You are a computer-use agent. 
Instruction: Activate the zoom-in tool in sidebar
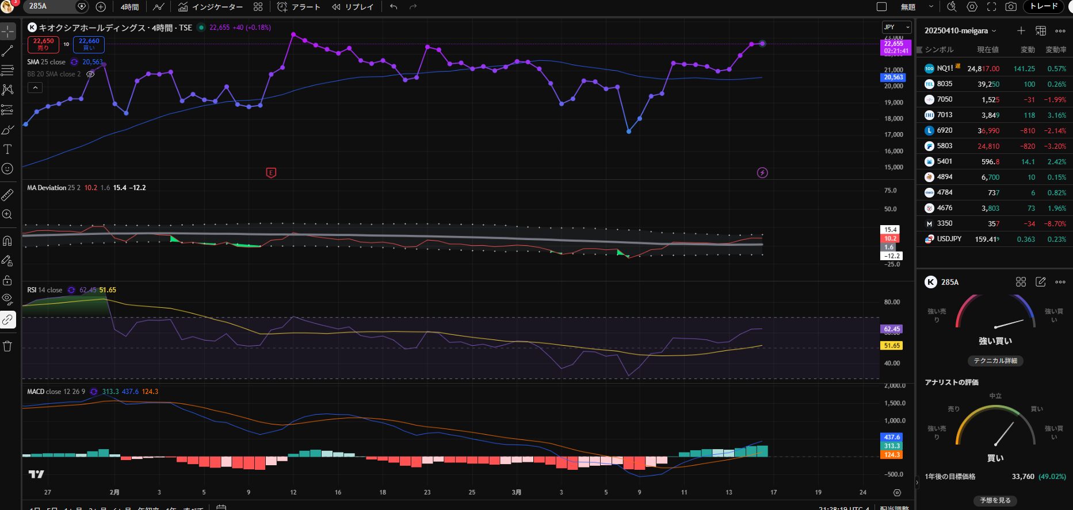tap(7, 215)
